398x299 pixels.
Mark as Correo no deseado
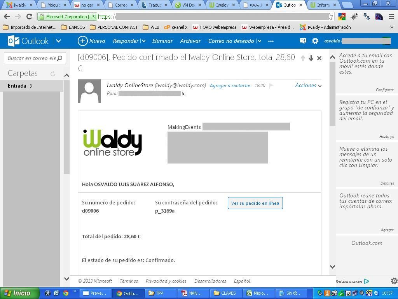[231, 41]
